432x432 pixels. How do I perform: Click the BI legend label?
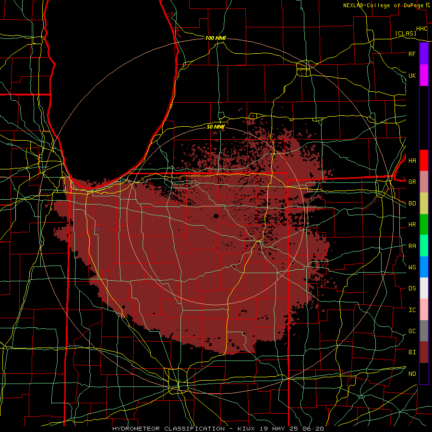[412, 352]
